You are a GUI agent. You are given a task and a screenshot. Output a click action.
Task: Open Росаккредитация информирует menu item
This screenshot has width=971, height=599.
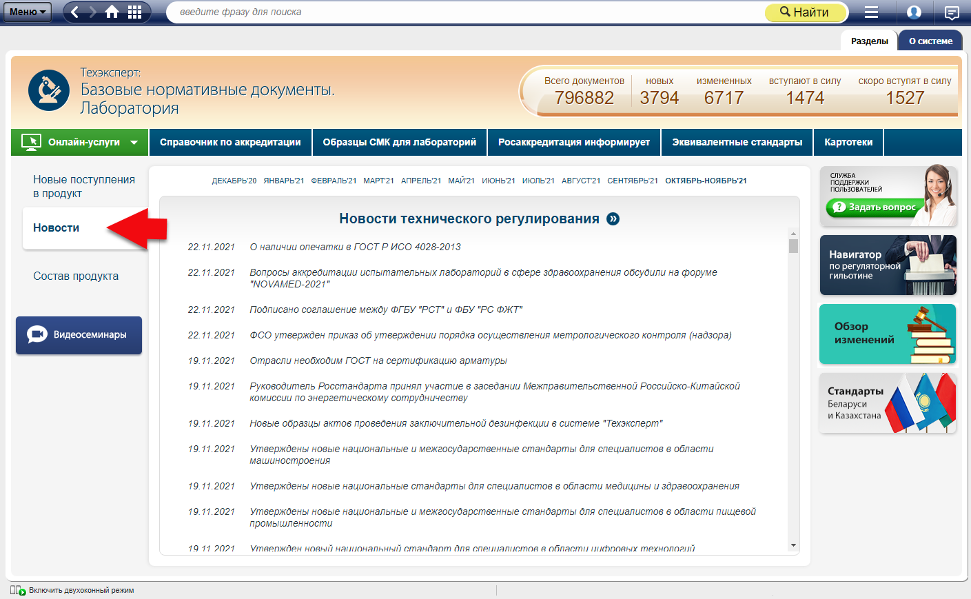(x=574, y=142)
